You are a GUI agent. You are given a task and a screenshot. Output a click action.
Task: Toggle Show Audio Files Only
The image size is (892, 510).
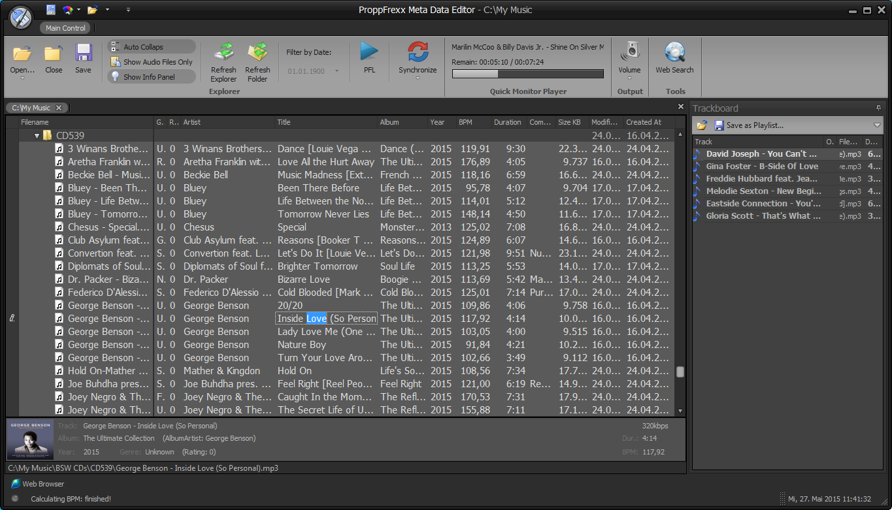(x=151, y=62)
